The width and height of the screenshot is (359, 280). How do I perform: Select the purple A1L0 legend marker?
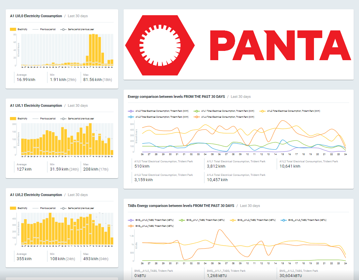(132, 111)
